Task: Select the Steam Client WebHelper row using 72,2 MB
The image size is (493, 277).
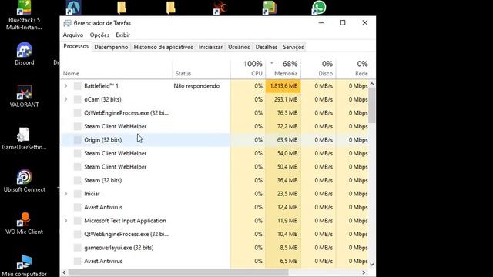Action: click(214, 126)
